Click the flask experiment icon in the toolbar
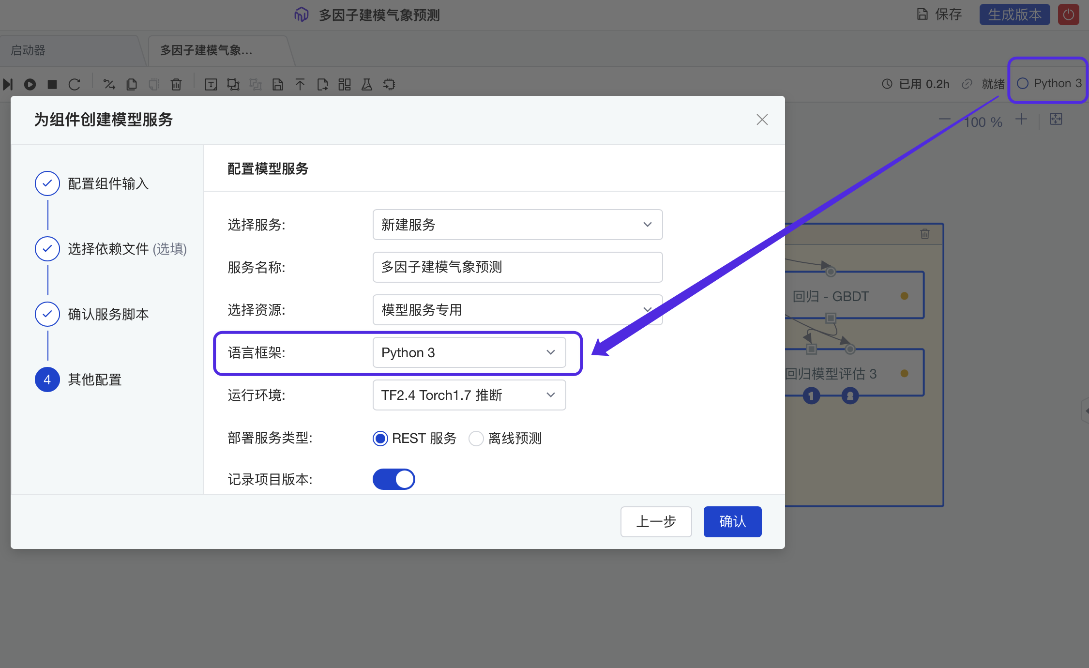Viewport: 1089px width, 668px height. pos(367,85)
